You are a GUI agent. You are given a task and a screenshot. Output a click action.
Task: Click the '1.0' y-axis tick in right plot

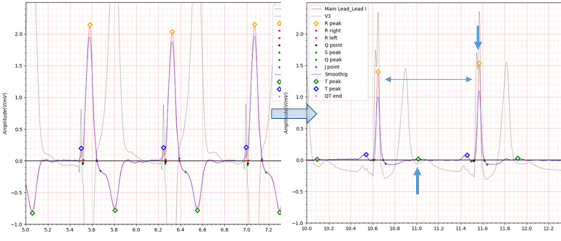[x=299, y=97]
